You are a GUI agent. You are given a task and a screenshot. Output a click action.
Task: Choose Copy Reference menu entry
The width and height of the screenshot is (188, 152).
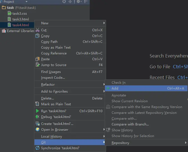pyautogui.click(x=70, y=53)
